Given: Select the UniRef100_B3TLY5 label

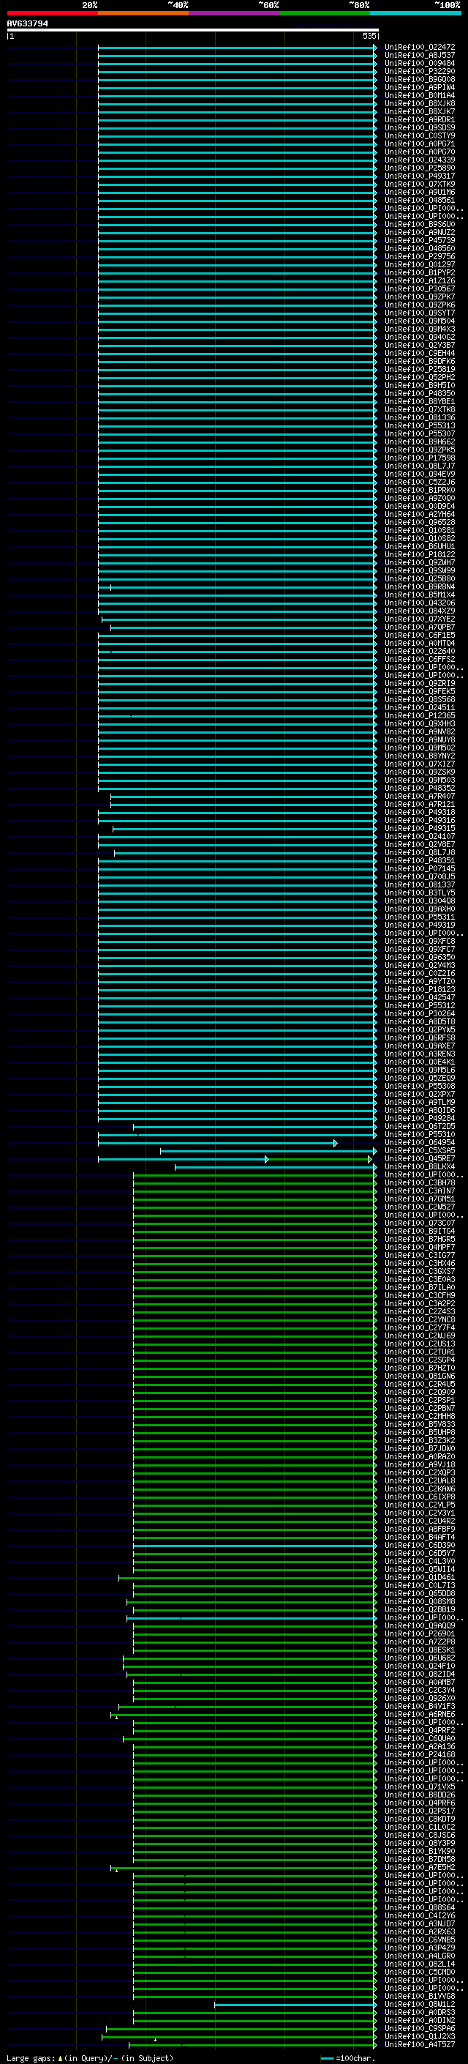Looking at the screenshot, I should pyautogui.click(x=419, y=893).
